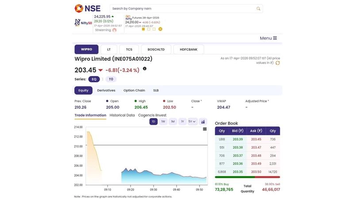Select the EQ series toggle
Screen dimensions: 354x199
click(x=93, y=79)
